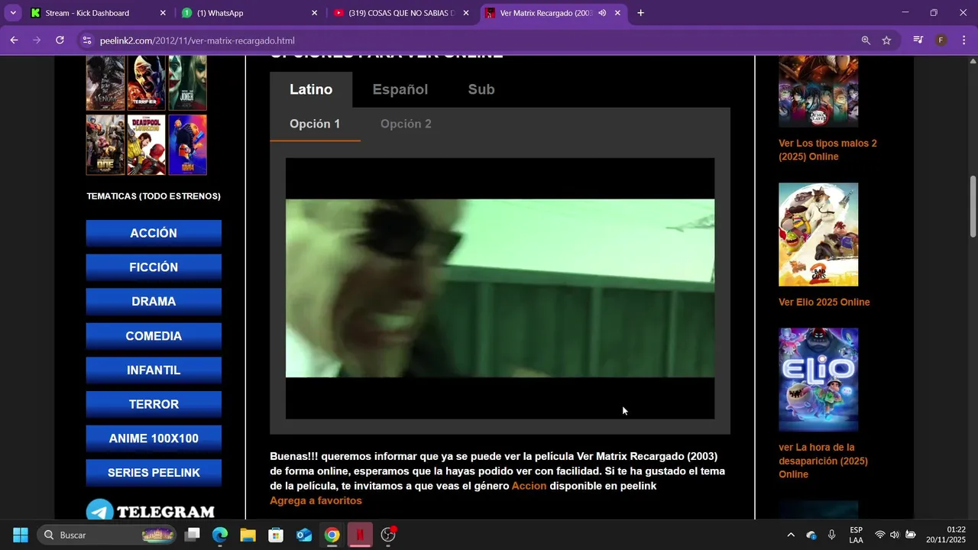Click the taskbar Buscar search box
This screenshot has height=550, width=978.
coord(108,535)
